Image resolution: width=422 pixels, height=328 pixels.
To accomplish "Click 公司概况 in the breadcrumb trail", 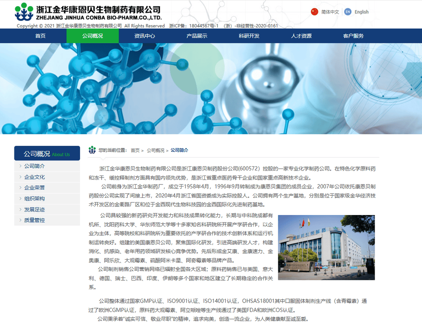I will point(156,151).
